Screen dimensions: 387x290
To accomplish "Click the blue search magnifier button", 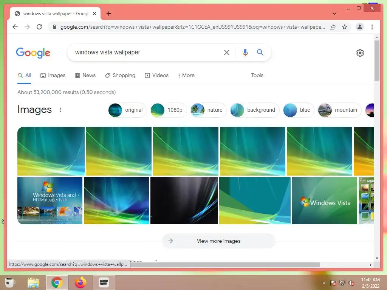I will (x=260, y=52).
